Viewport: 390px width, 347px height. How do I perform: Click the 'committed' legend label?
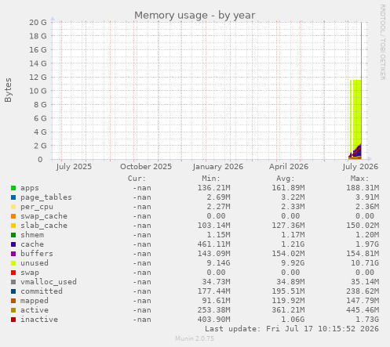[42, 291]
